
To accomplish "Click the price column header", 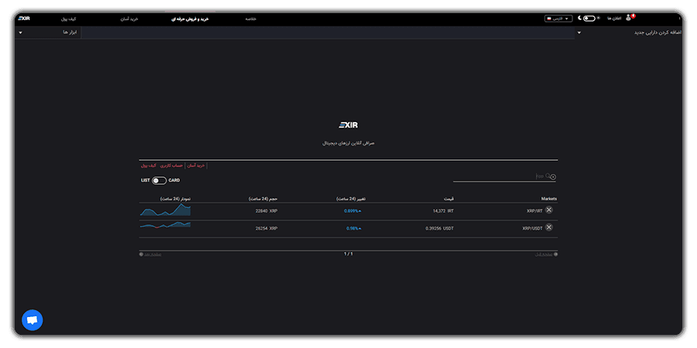I will click(449, 199).
